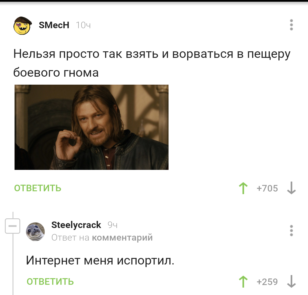Click the 9ч timestamp on Steelycrack's reply
The height and width of the screenshot is (295, 308).
113,225
